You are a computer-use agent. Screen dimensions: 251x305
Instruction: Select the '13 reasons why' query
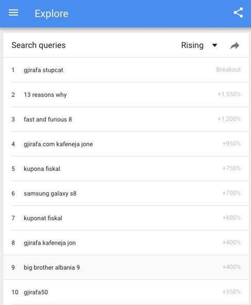click(x=45, y=95)
